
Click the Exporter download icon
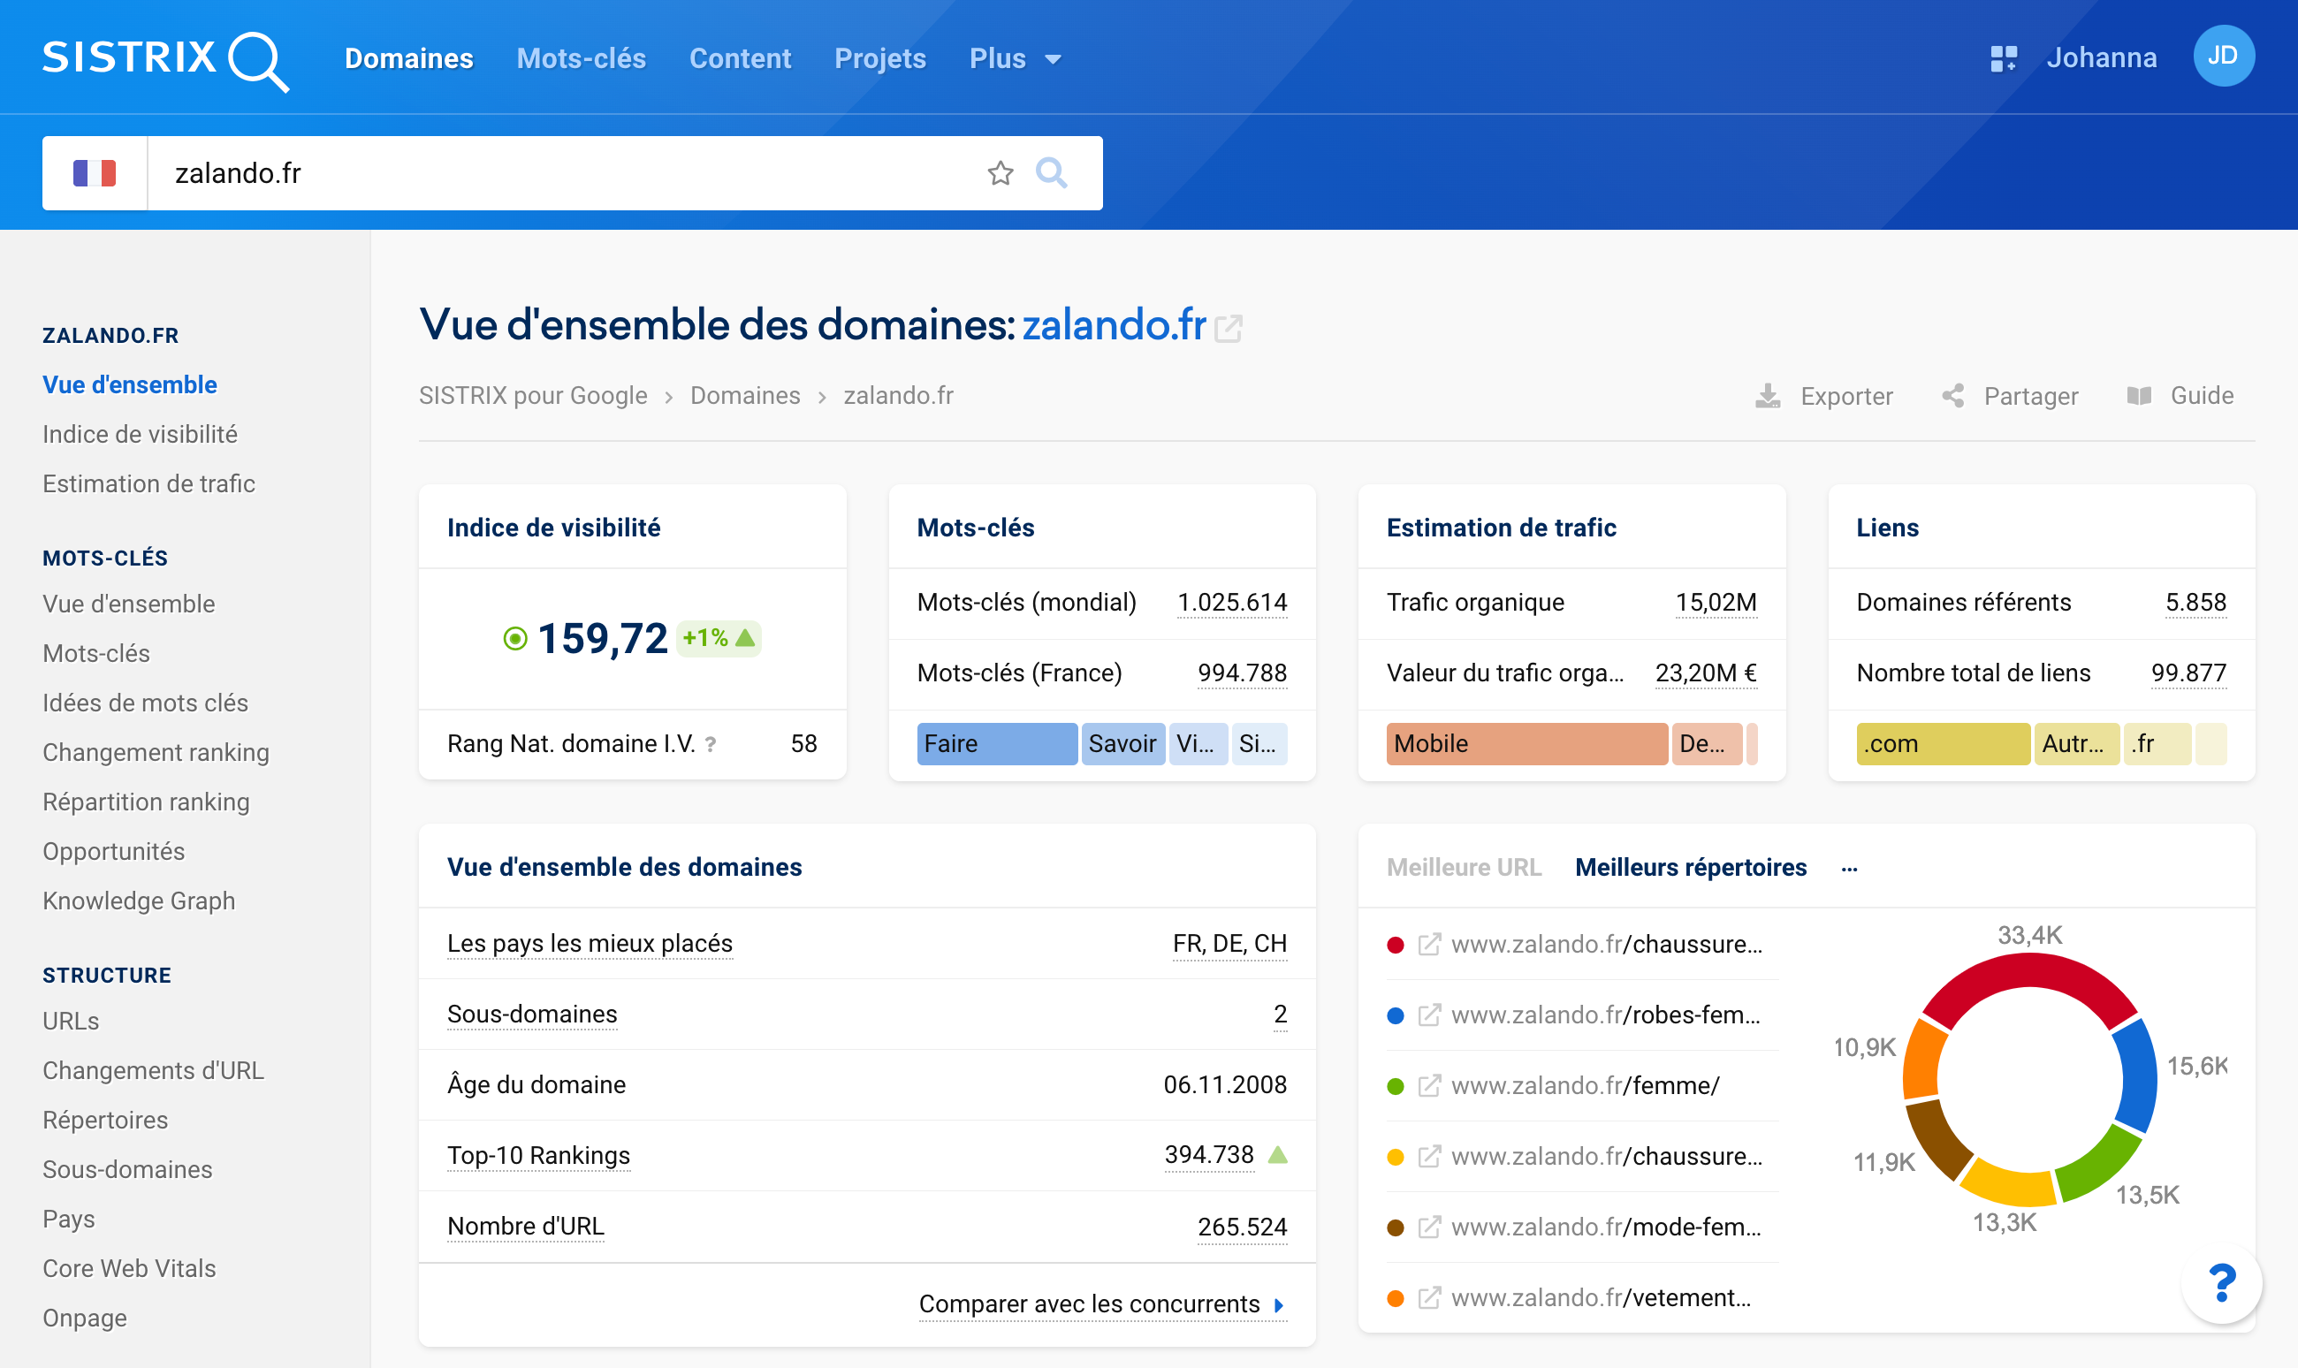pyautogui.click(x=1767, y=397)
